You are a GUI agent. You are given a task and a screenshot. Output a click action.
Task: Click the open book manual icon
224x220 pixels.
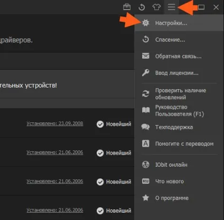(x=146, y=110)
